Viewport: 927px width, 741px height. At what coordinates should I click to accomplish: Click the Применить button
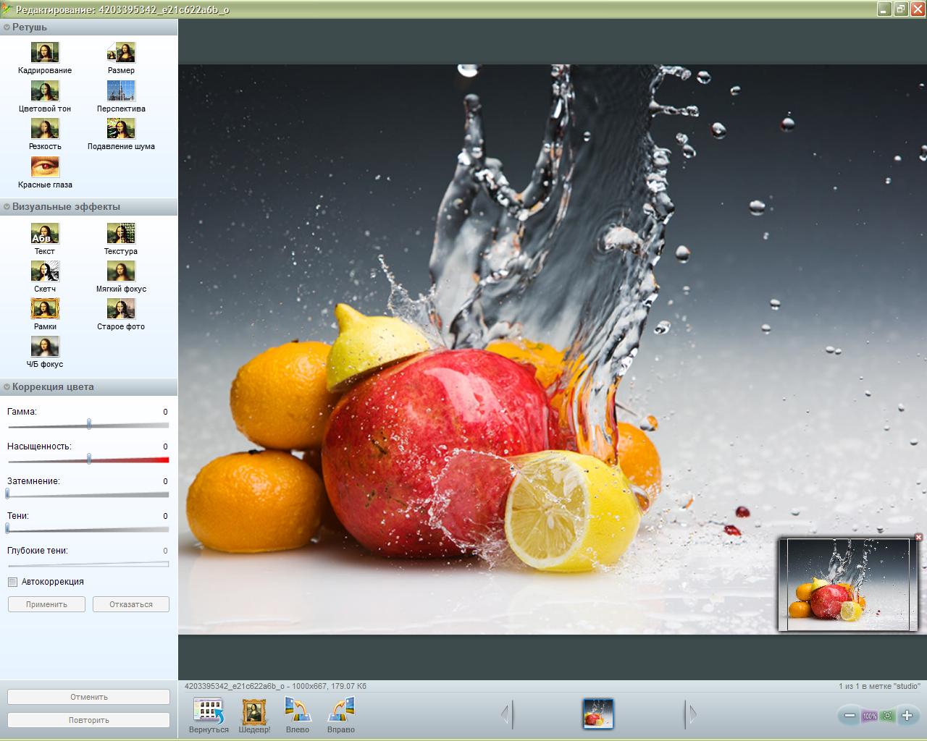pyautogui.click(x=46, y=604)
